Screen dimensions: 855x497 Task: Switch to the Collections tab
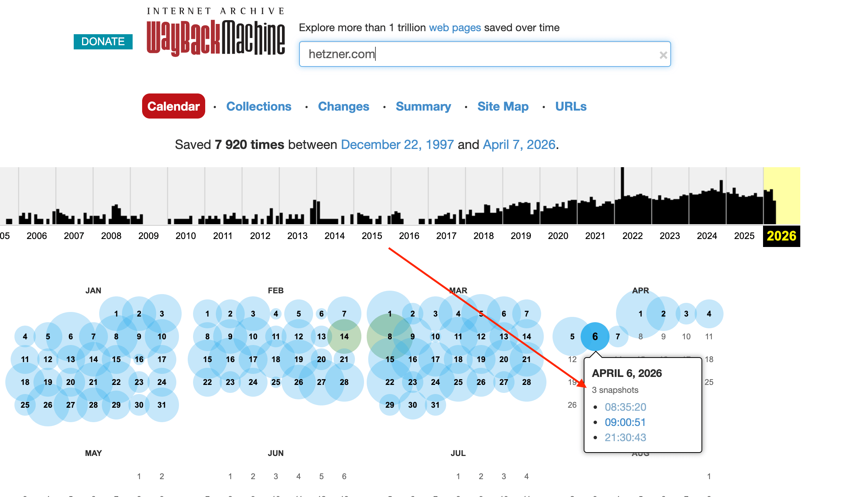pos(259,106)
